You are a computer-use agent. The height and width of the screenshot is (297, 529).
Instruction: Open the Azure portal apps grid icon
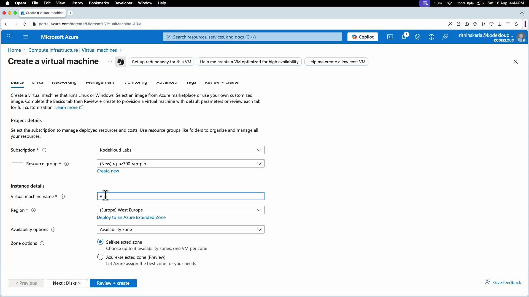[x=9, y=37]
